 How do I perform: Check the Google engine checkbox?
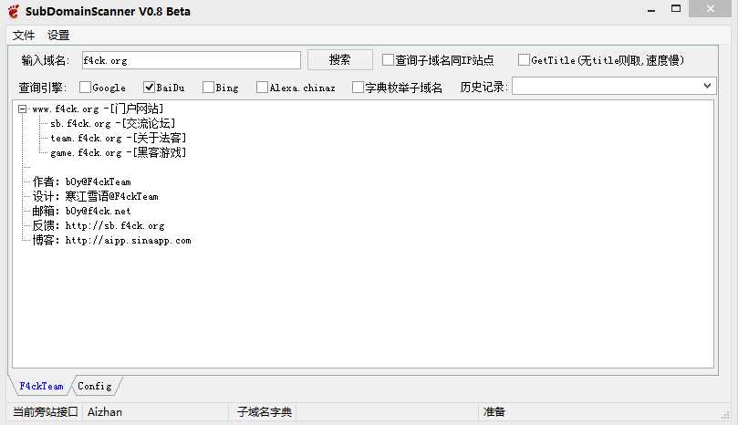(x=85, y=87)
